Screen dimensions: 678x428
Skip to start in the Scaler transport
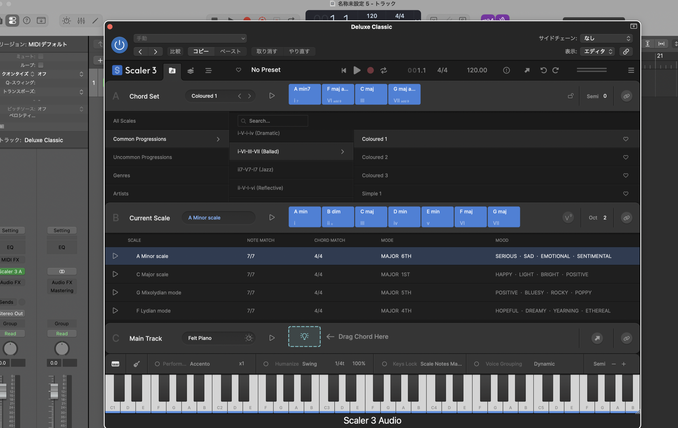click(344, 71)
